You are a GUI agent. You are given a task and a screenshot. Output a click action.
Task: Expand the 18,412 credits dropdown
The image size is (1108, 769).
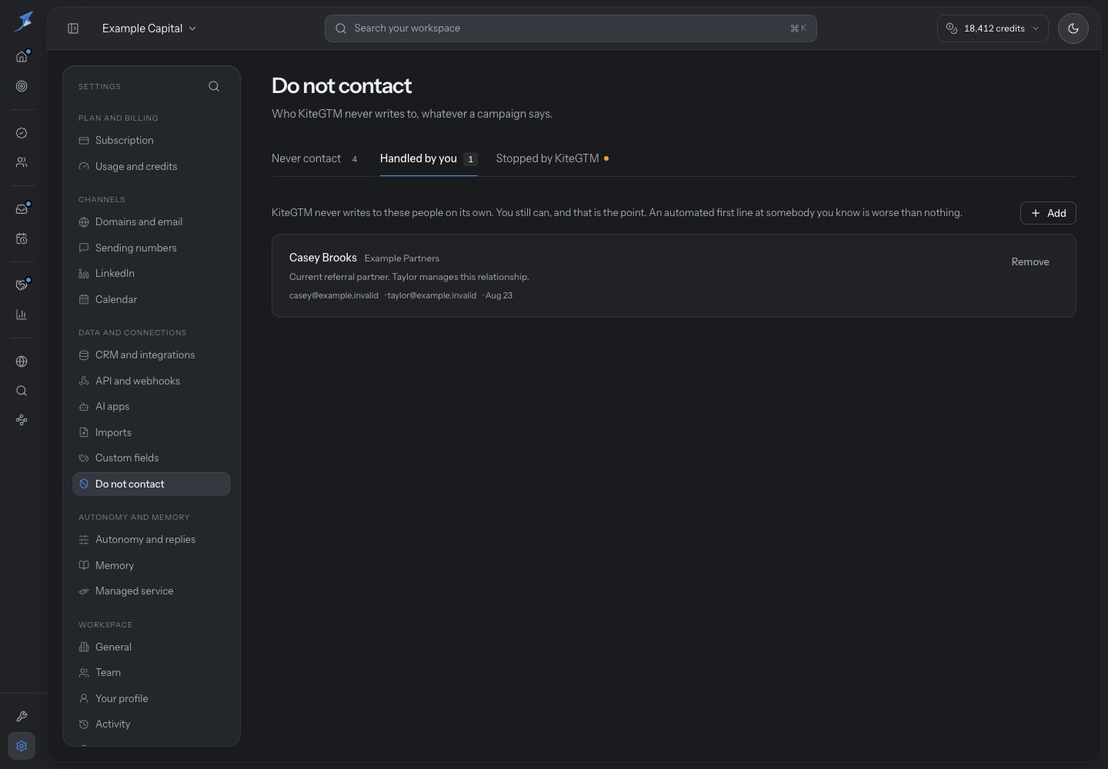tap(993, 28)
